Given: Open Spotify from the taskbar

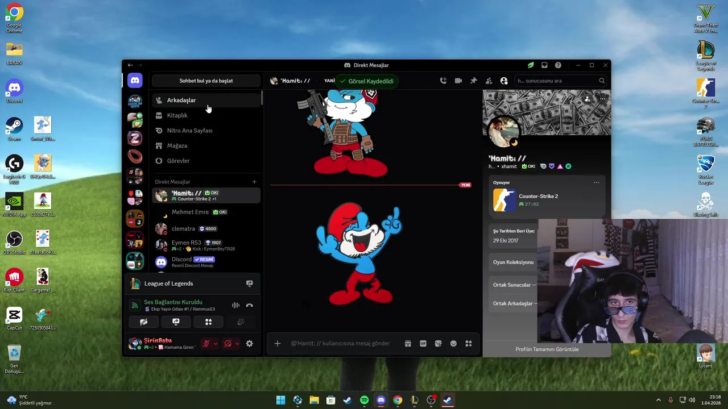Looking at the screenshot, I should pos(364,400).
